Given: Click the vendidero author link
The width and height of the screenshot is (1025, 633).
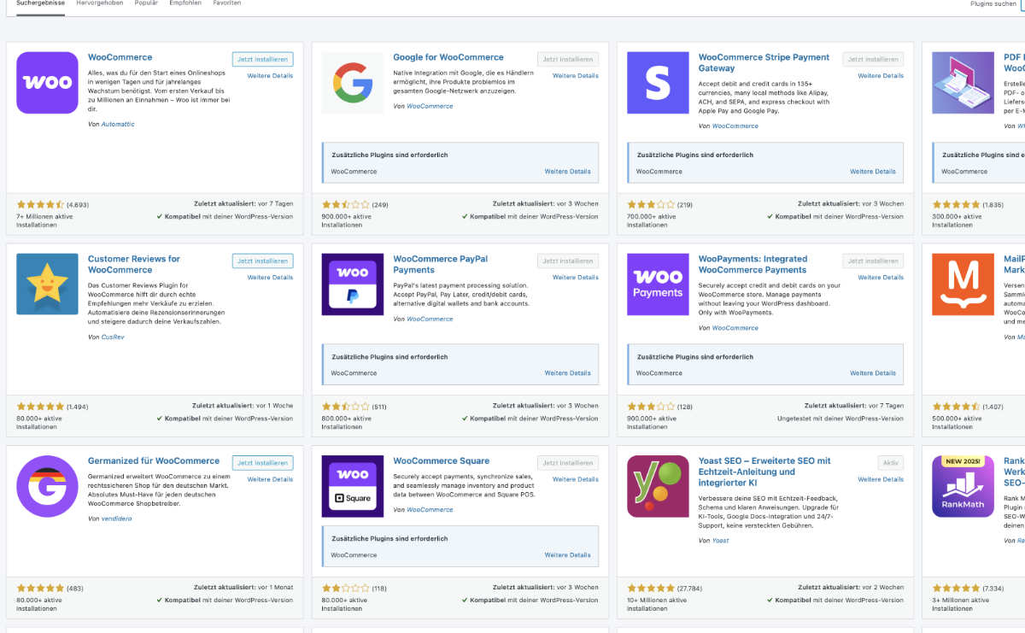Looking at the screenshot, I should click(118, 519).
